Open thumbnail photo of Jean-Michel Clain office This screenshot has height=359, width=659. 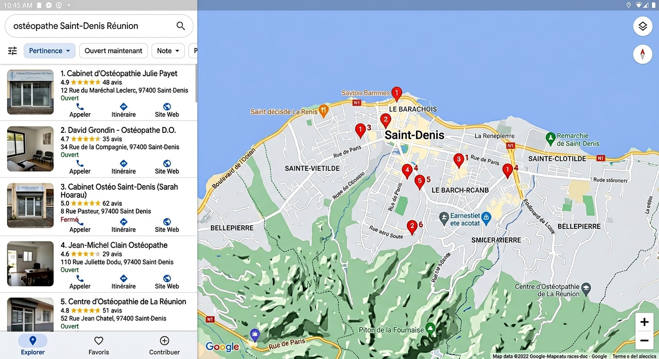pyautogui.click(x=30, y=264)
